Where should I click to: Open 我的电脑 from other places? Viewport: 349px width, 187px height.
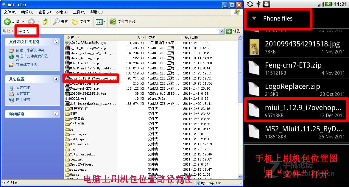23,88
